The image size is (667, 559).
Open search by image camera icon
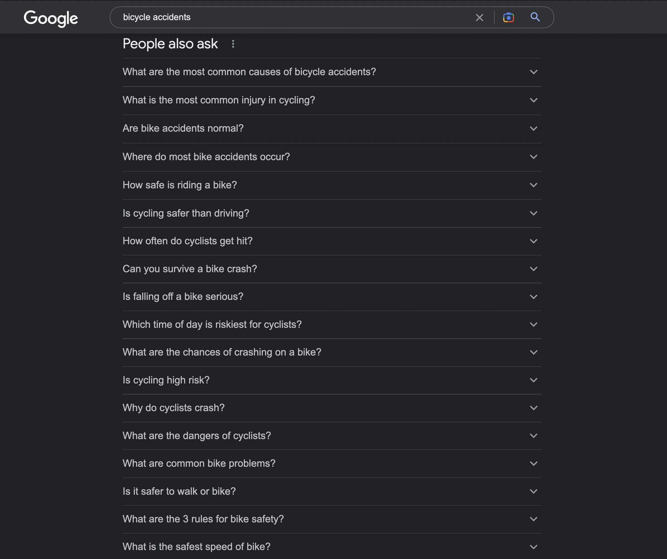coord(508,18)
